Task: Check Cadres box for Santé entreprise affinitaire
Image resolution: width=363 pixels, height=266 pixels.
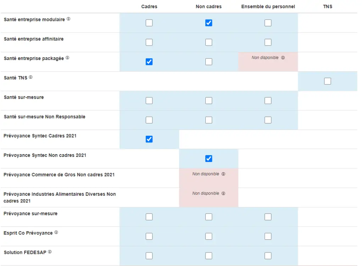Action: 149,43
